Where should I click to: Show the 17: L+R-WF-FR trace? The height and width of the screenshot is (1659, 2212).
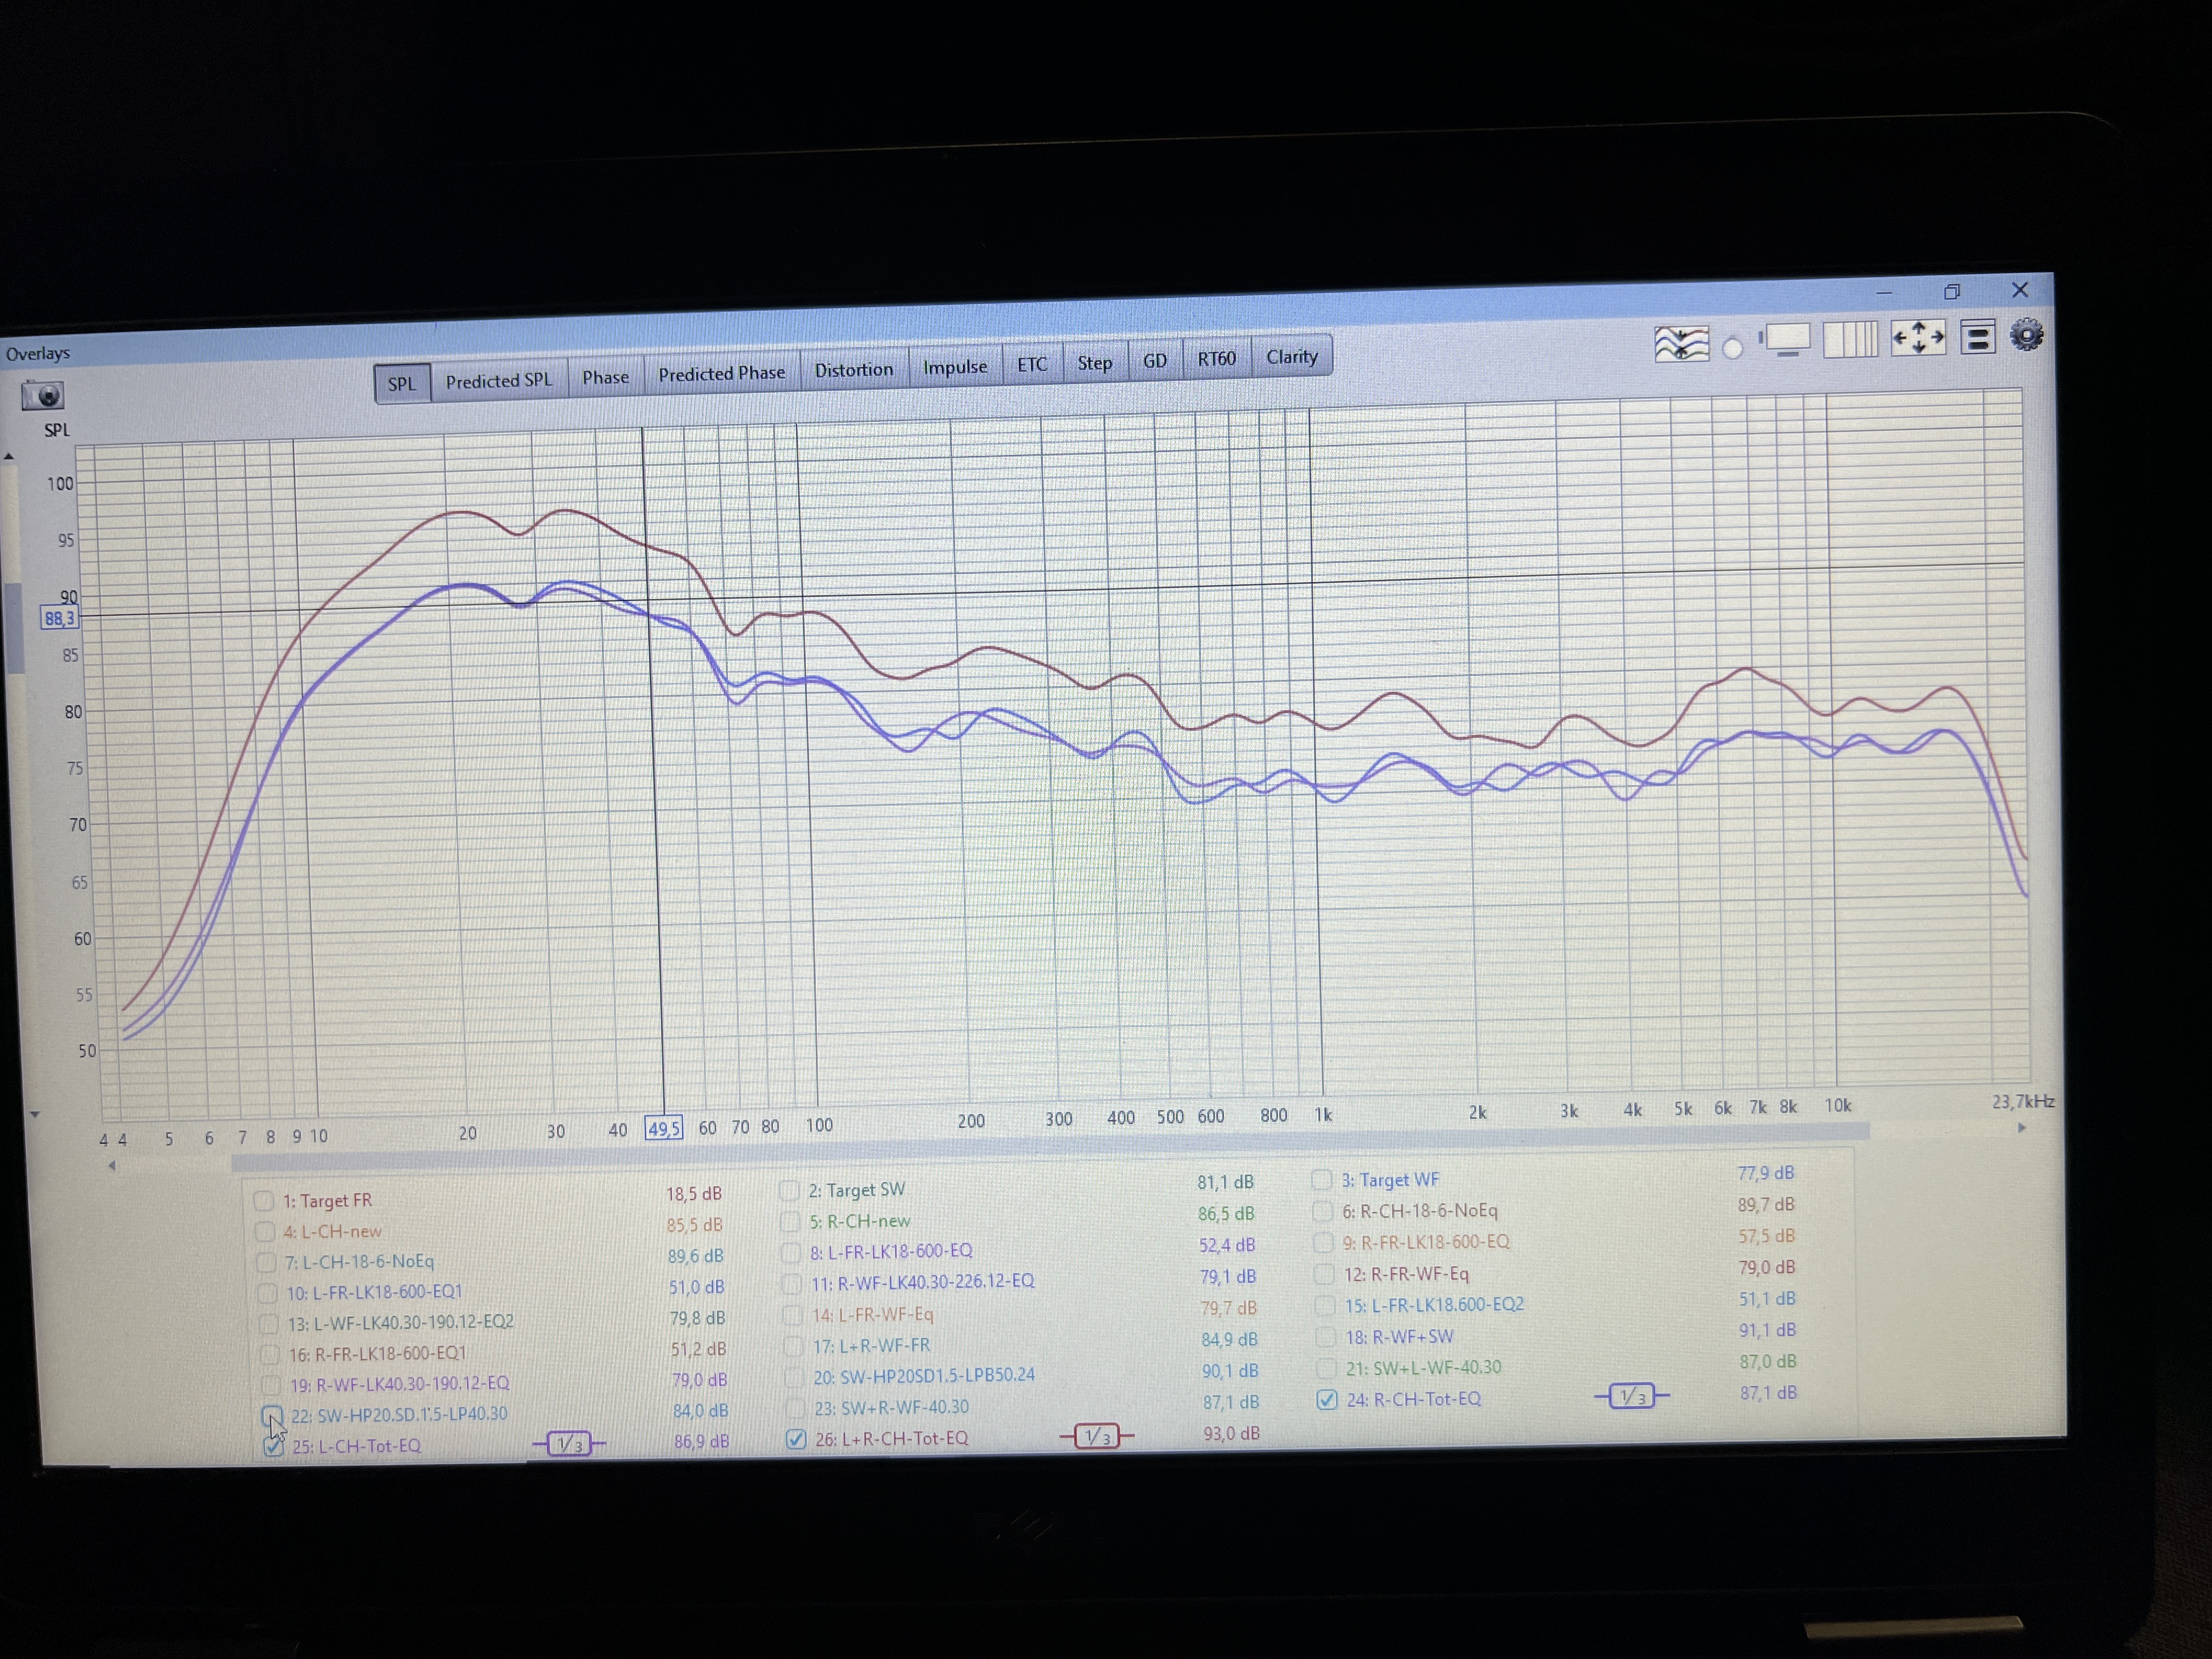click(793, 1346)
